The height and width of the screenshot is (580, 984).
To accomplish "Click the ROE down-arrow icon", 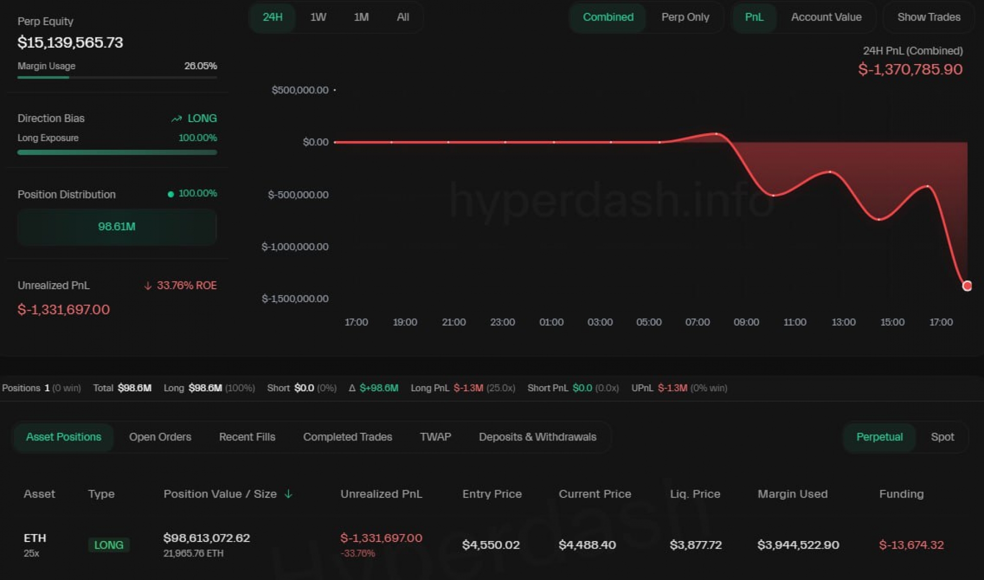I will [148, 286].
